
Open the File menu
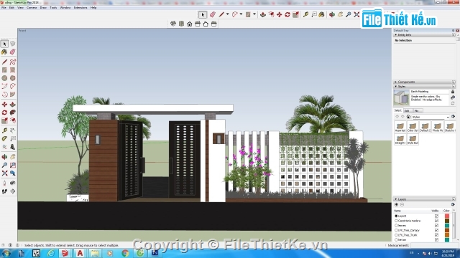click(4, 8)
